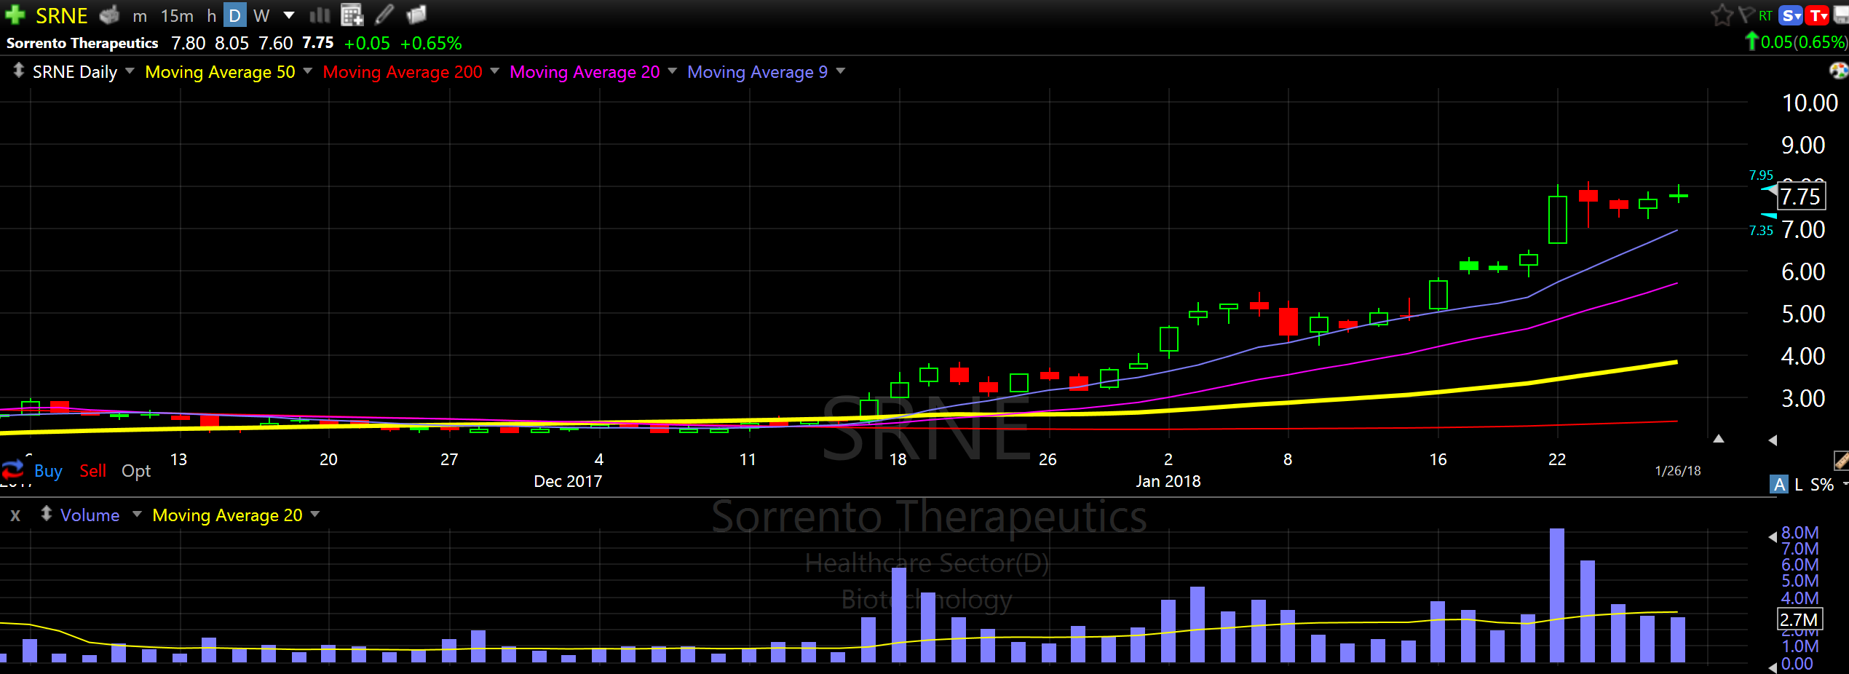Click the Volume pane move arrows icon
Screen dimensions: 1849x674
pyautogui.click(x=46, y=514)
